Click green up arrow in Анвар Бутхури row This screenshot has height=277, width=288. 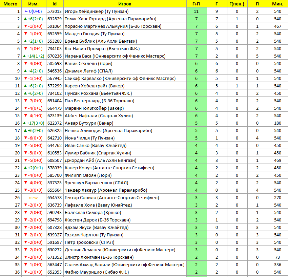[24, 123]
